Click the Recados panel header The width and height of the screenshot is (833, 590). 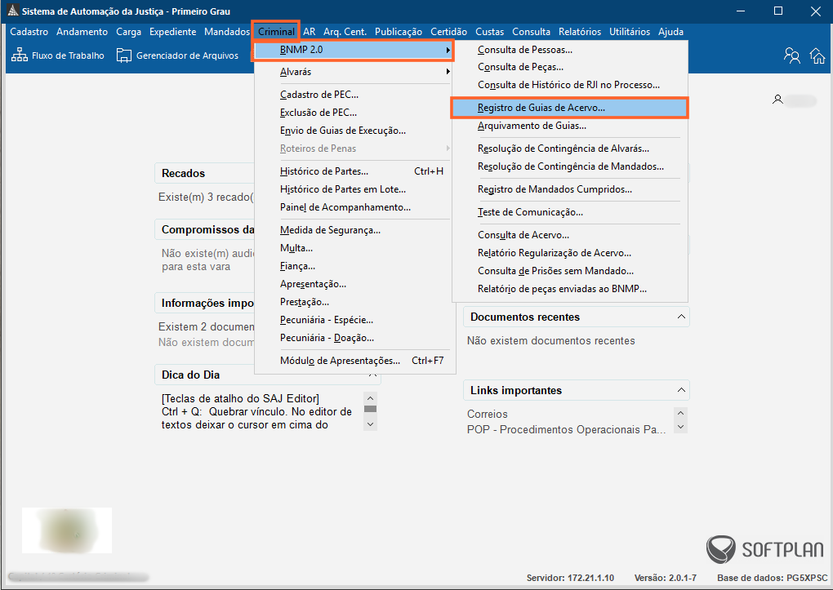204,173
